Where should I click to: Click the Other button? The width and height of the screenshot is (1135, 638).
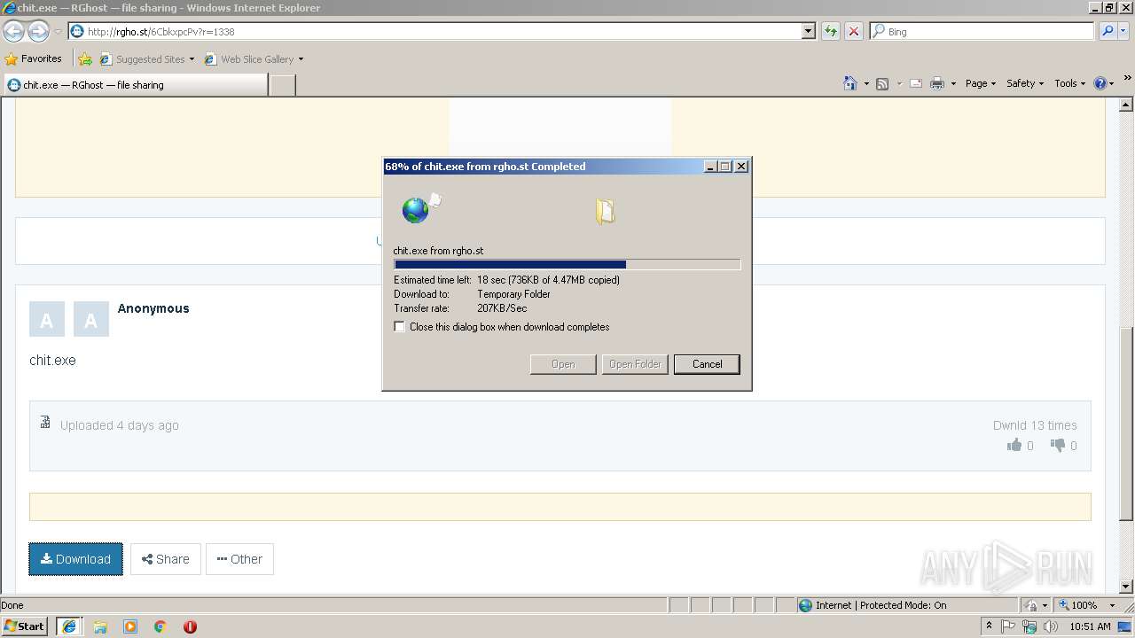point(239,559)
